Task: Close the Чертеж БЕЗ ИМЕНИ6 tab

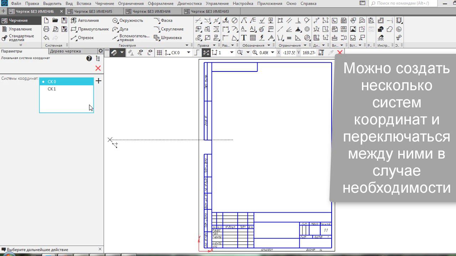Action: 62,11
